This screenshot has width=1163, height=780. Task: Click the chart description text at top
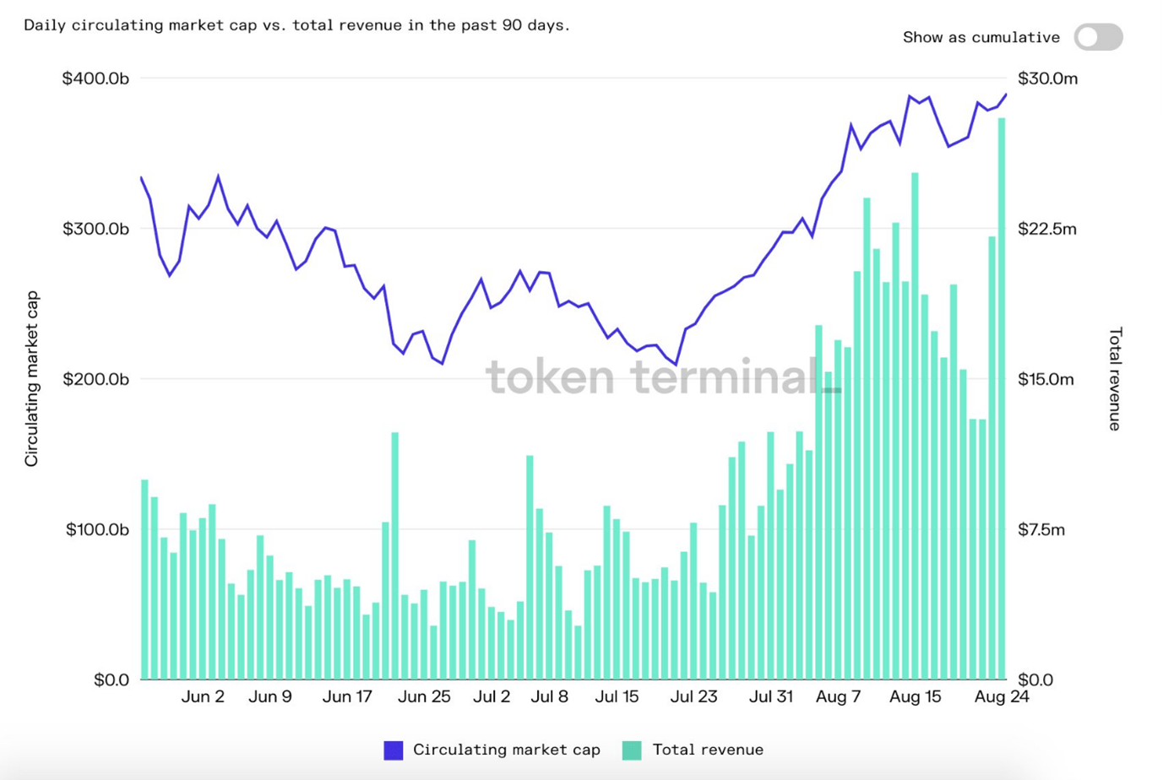(296, 25)
